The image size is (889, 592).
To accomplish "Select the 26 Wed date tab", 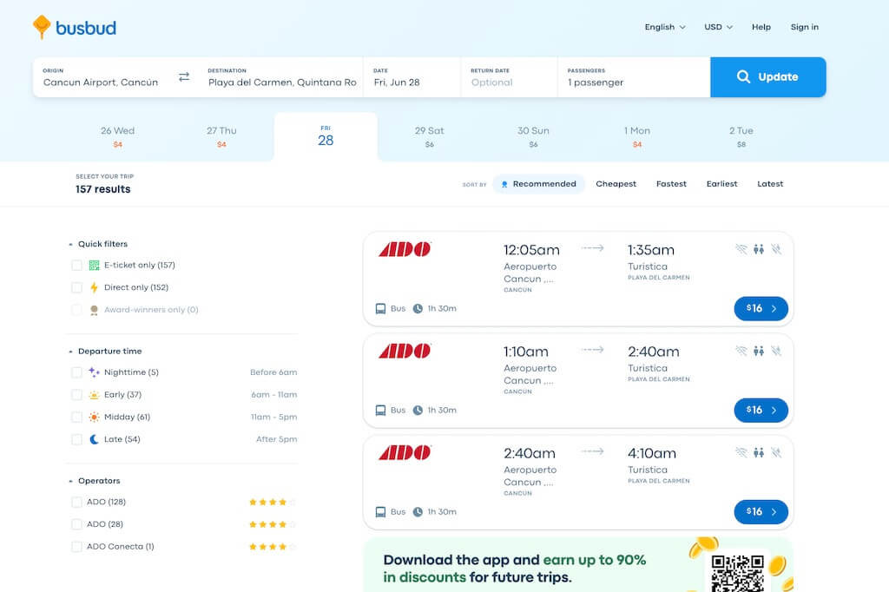I will [118, 136].
